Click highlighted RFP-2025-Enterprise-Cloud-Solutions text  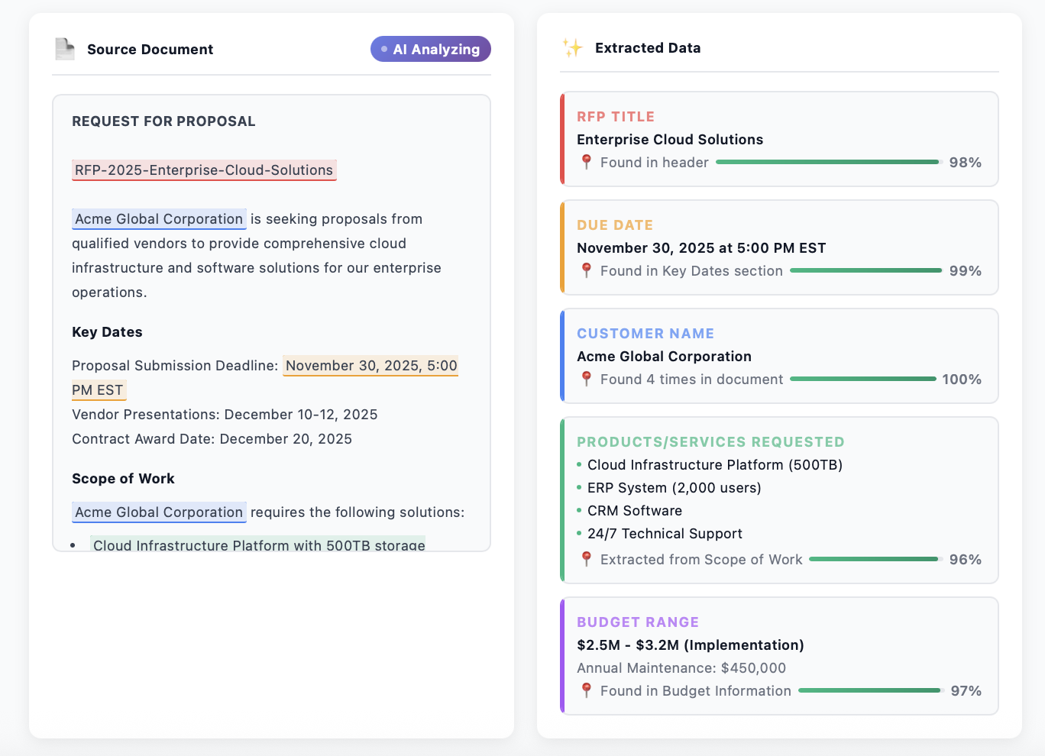204,170
